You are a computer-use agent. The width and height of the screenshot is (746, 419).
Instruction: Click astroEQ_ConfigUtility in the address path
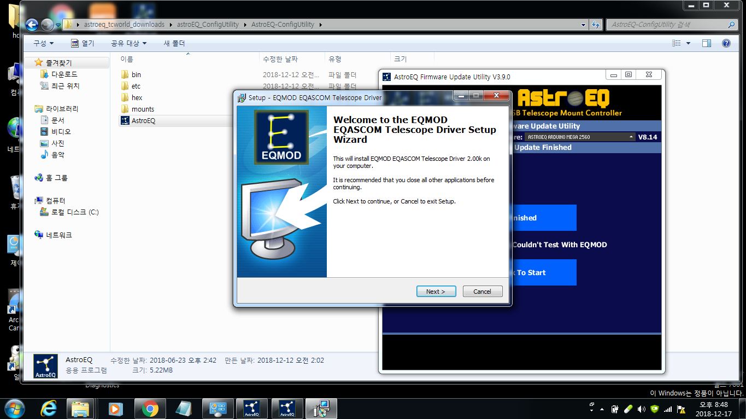[x=208, y=25]
